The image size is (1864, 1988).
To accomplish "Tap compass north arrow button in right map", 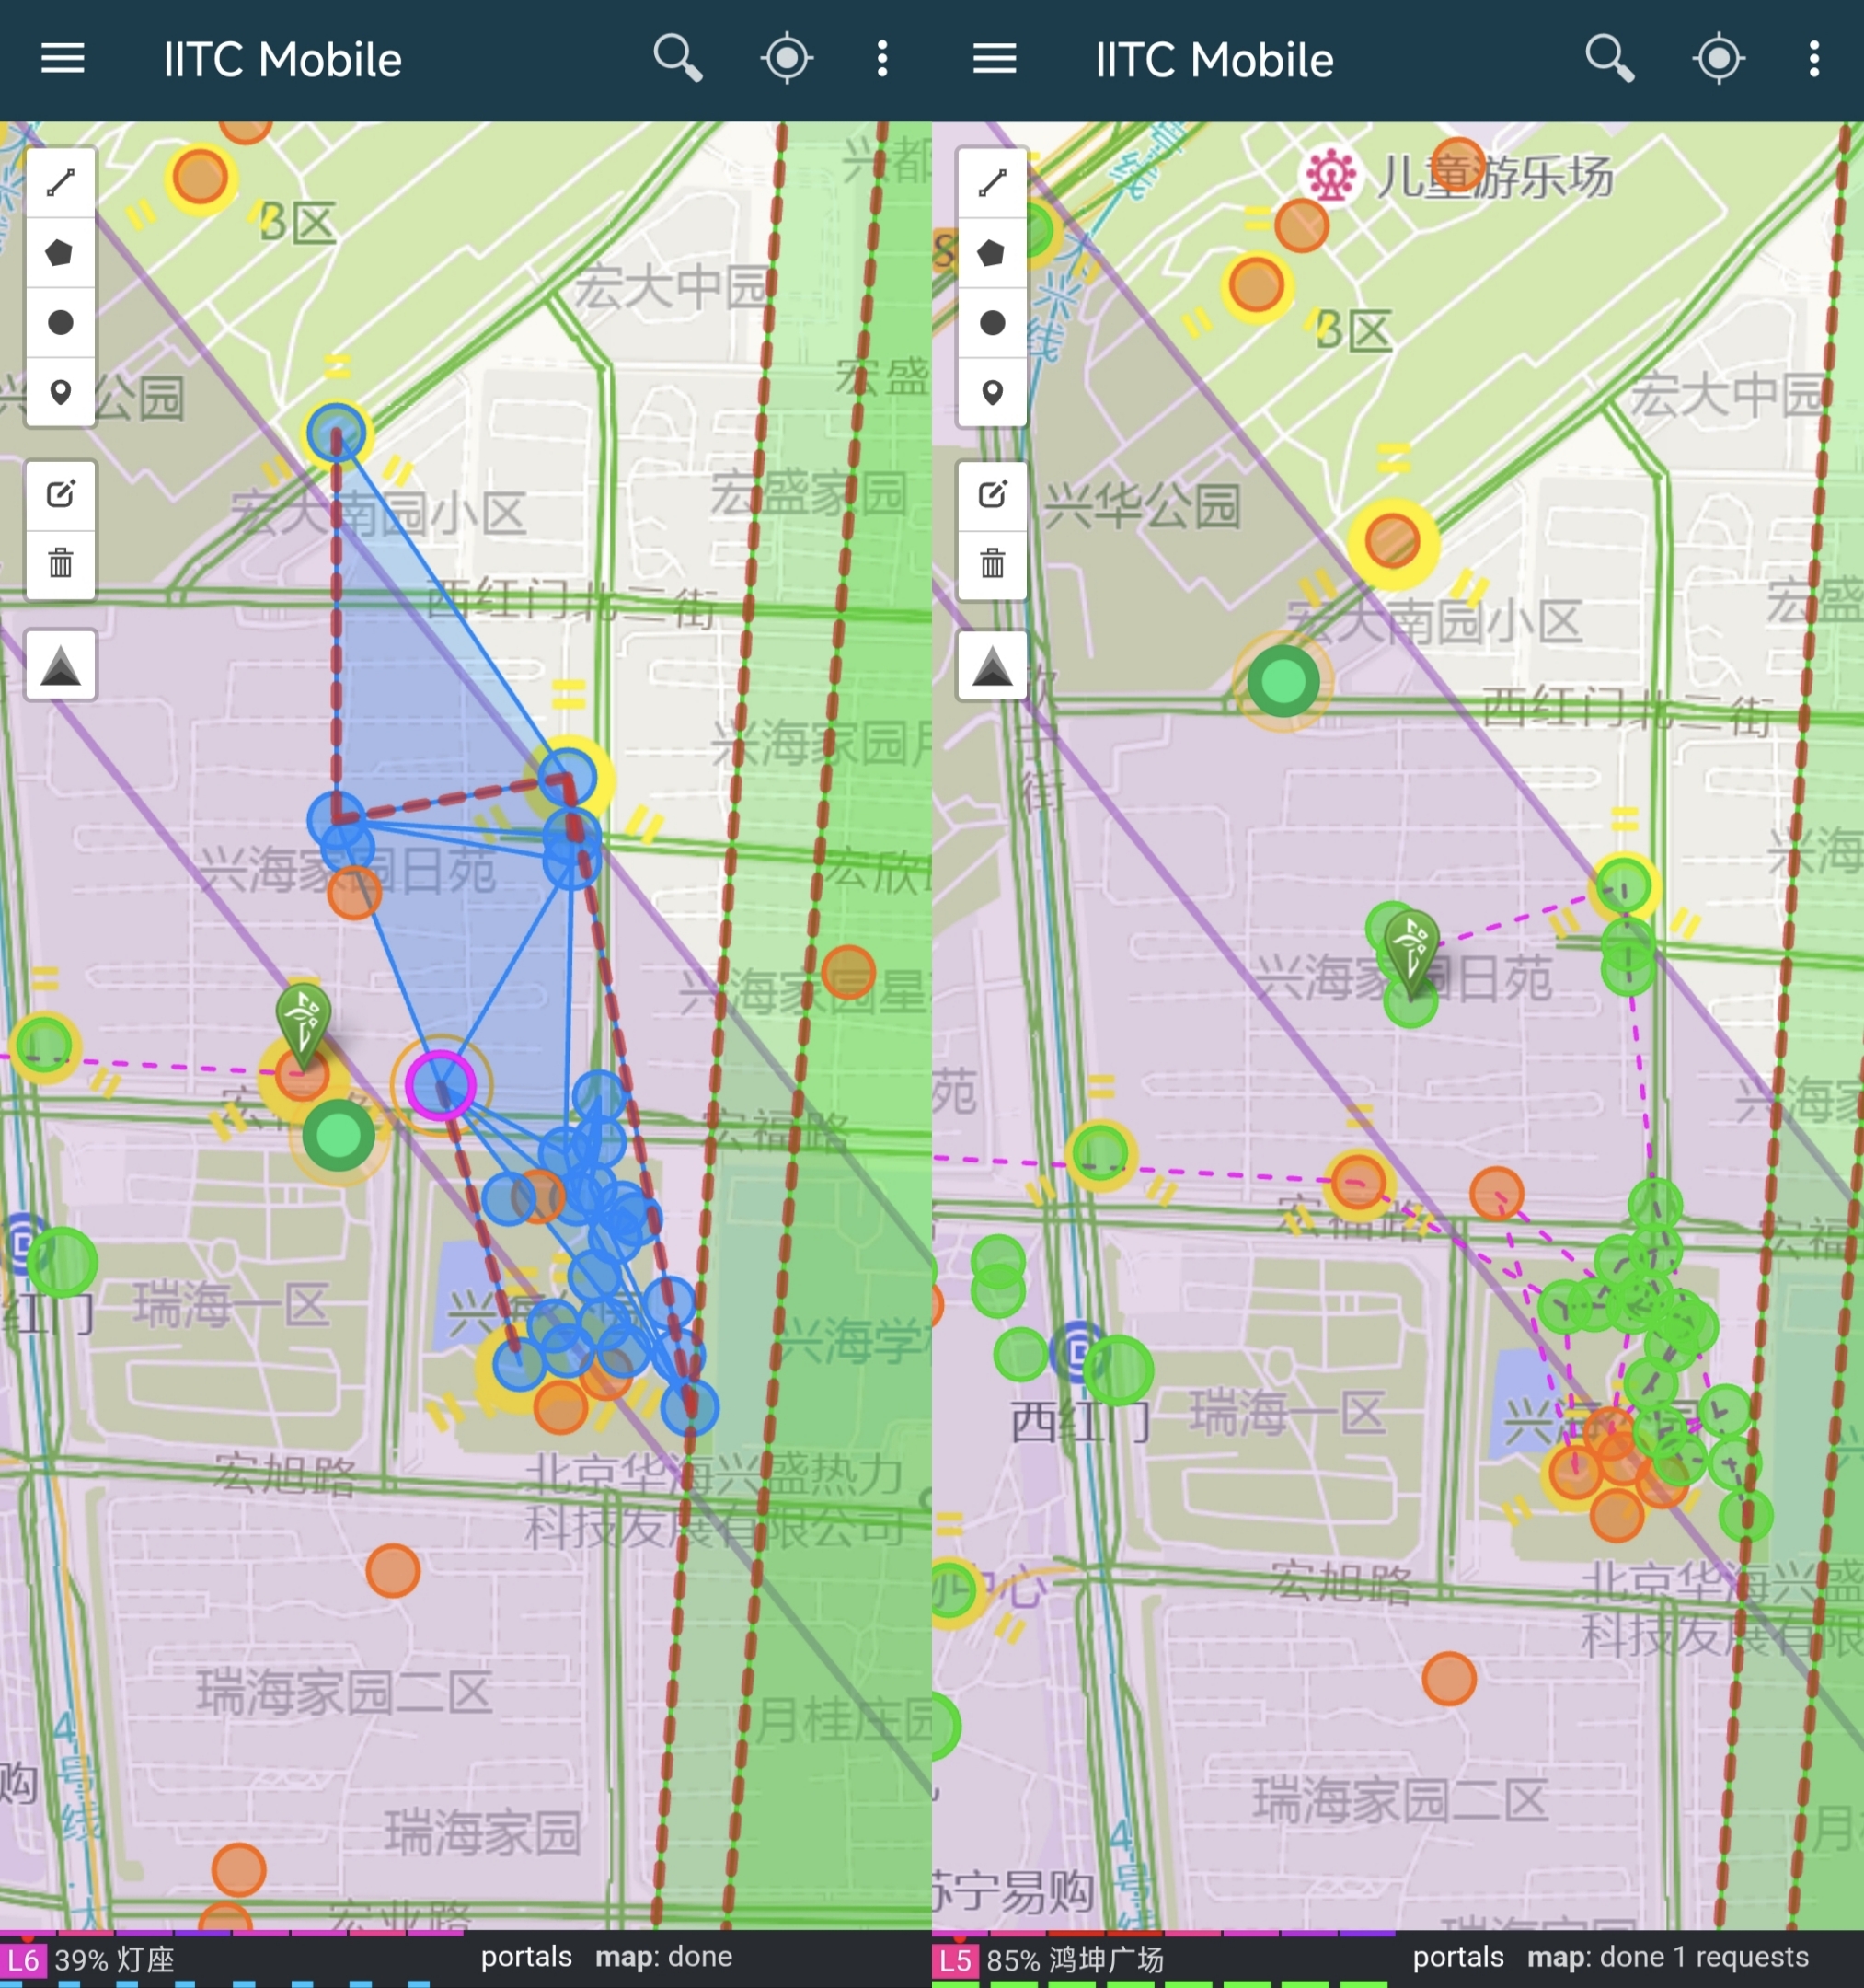I will click(x=993, y=666).
